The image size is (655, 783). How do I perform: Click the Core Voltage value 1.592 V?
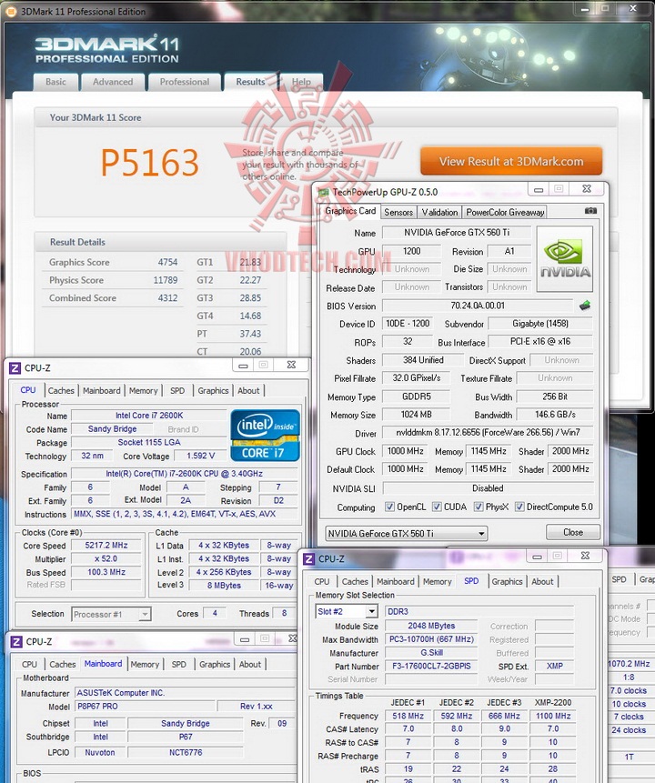click(200, 456)
